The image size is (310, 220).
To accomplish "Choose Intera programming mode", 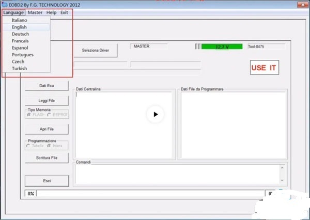I will pos(50,146).
